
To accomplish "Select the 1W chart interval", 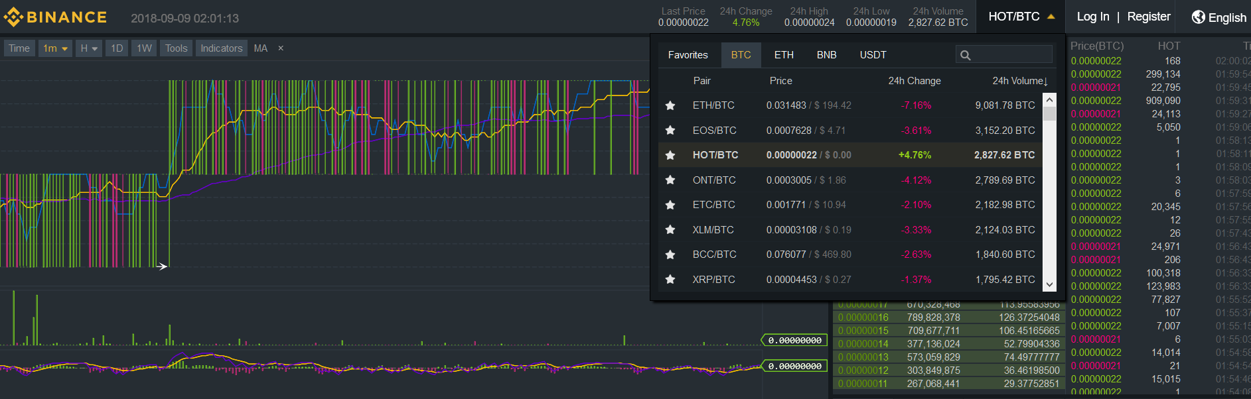I will [144, 48].
